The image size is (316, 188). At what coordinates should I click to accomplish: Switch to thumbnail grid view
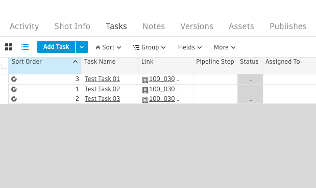9,47
